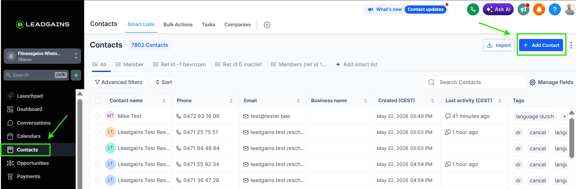Screen dimensions: 576x189
Task: Select the Member smart list
Action: click(130, 64)
